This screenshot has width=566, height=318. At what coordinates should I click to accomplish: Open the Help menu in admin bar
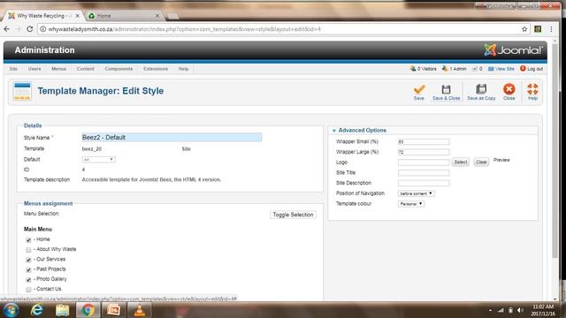pos(183,69)
